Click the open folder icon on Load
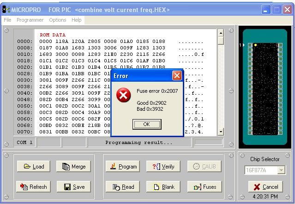295x204 pixels. pos(27,166)
